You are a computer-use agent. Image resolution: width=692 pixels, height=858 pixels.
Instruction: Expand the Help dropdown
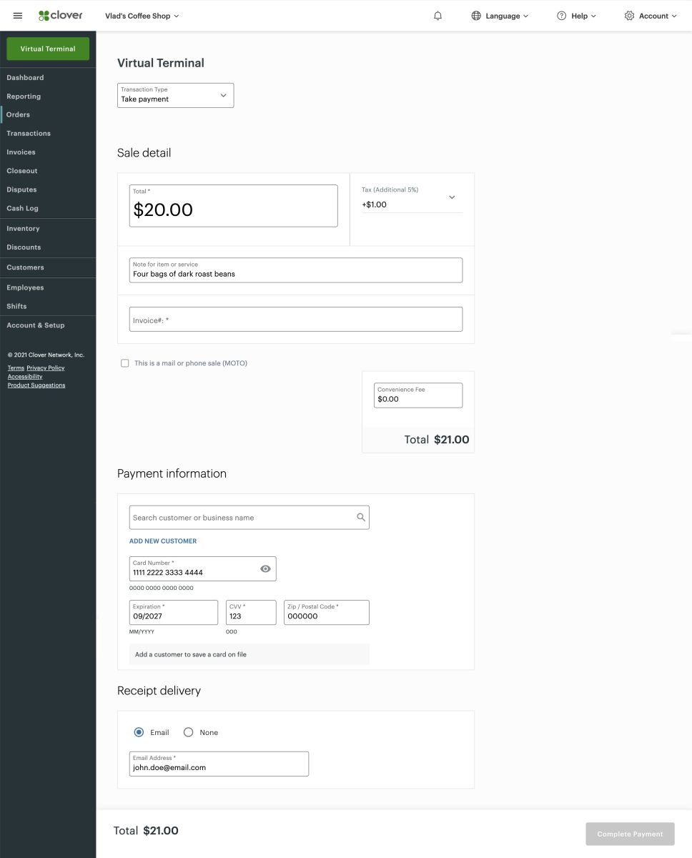tap(583, 16)
